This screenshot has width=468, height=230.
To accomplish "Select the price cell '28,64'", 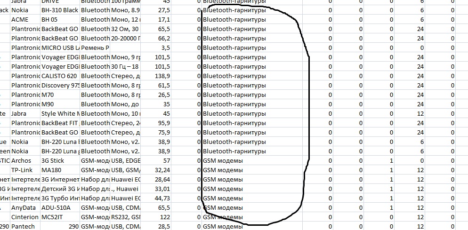I will [x=155, y=180].
